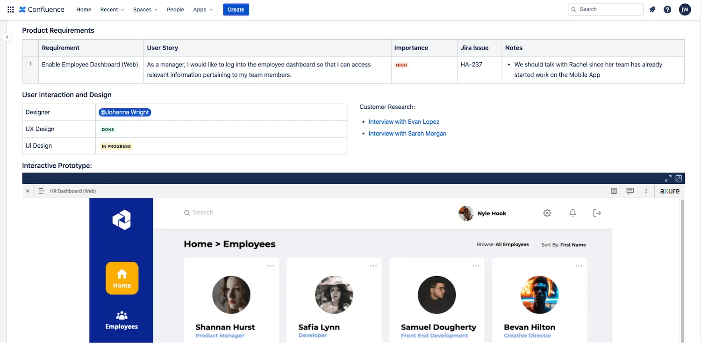Open the more options on Shannan Hurst card

click(271, 266)
